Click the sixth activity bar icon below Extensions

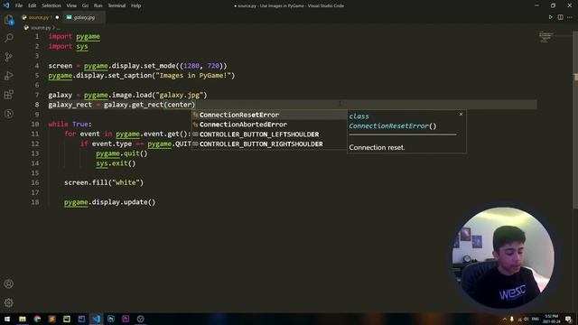tap(9, 114)
